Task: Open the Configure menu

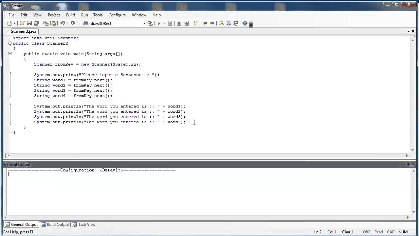Action: (117, 15)
